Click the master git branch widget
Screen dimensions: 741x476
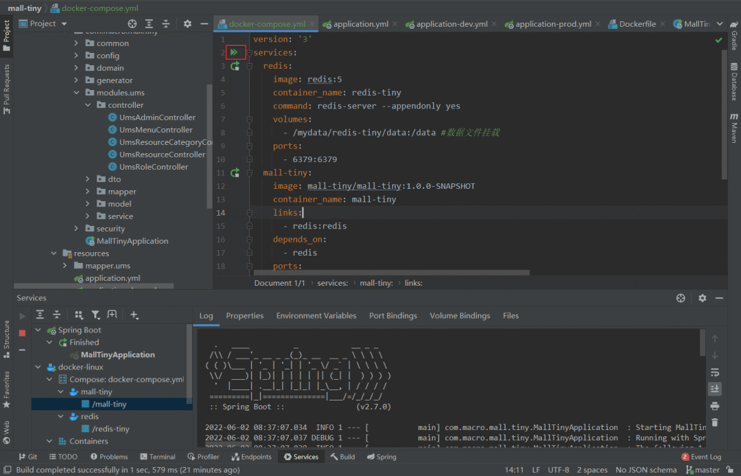tap(703, 470)
